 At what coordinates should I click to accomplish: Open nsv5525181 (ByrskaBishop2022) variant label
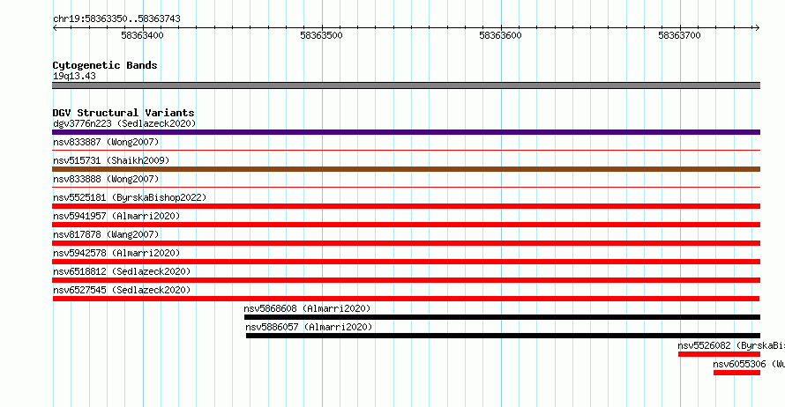pos(130,197)
